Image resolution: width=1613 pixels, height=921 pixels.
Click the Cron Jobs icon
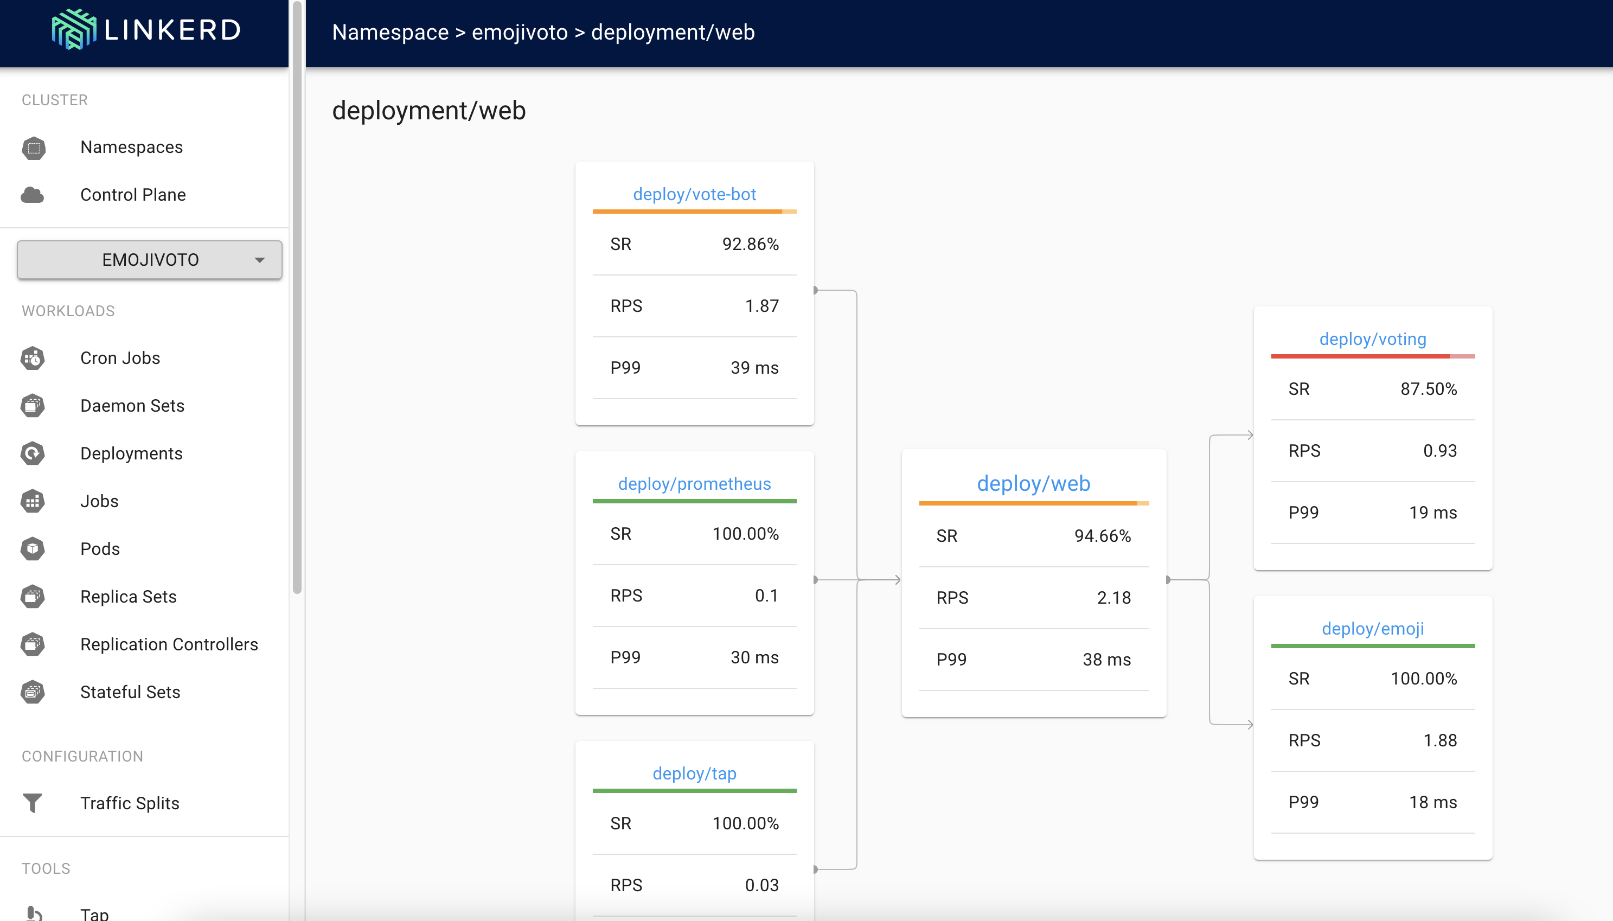(x=32, y=358)
